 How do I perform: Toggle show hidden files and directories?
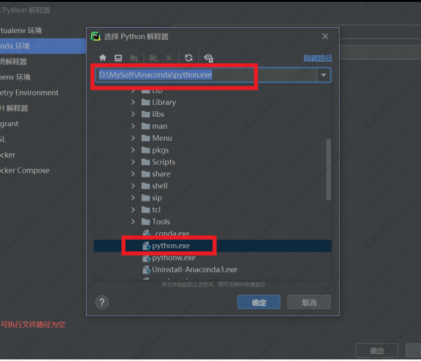click(209, 58)
